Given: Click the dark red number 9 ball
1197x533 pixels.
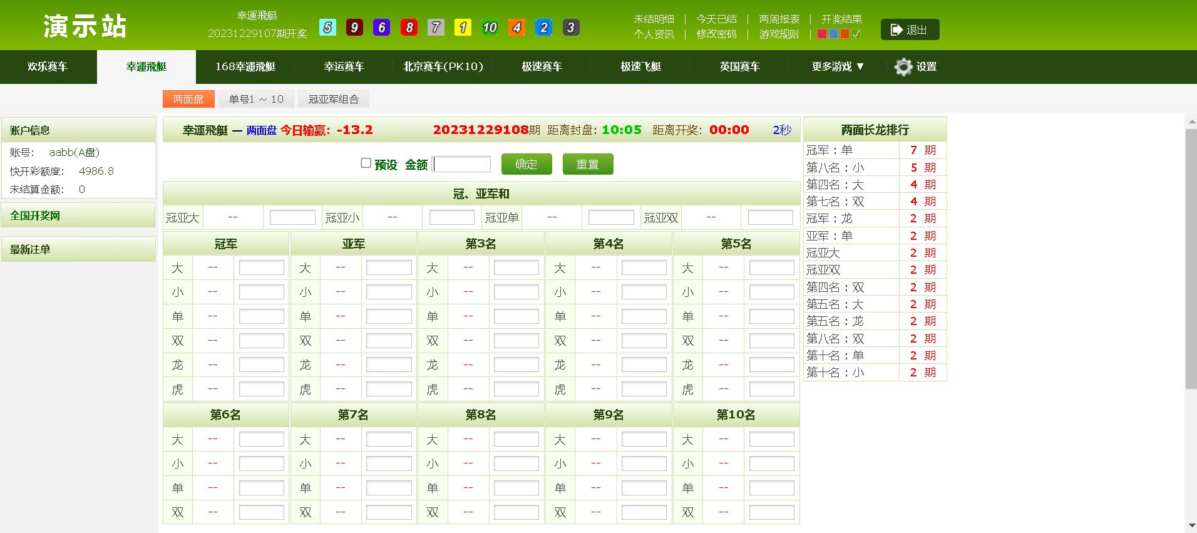Looking at the screenshot, I should pyautogui.click(x=354, y=28).
